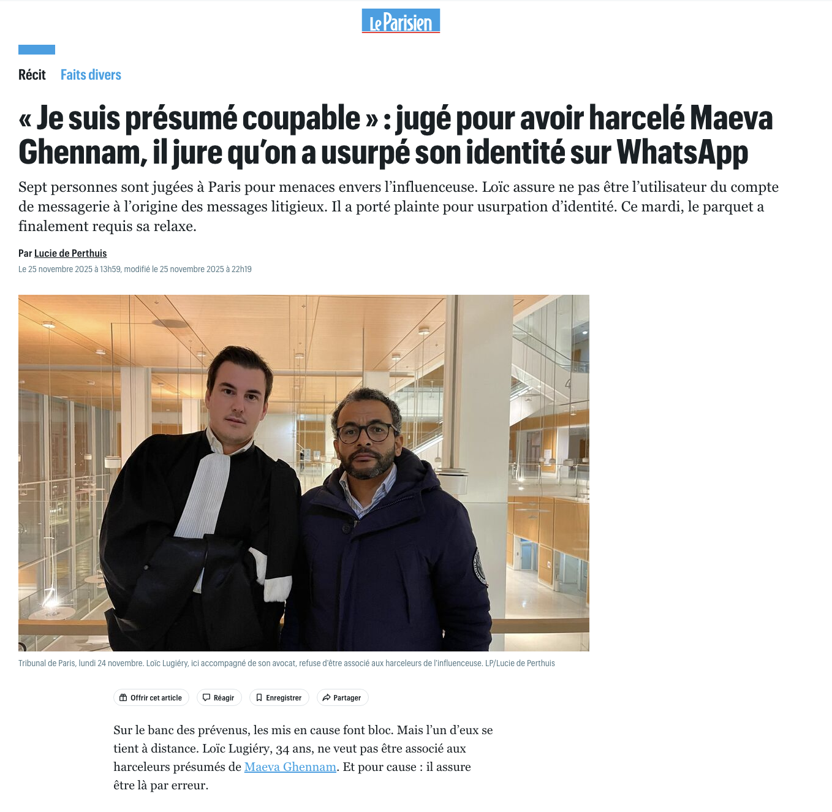The height and width of the screenshot is (812, 832).
Task: Open the courthouse photo of two men
Action: (x=304, y=472)
